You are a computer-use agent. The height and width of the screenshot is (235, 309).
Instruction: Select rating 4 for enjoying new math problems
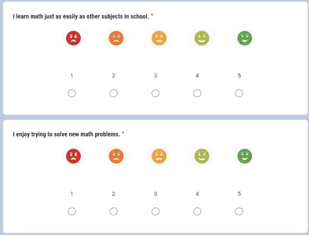pos(197,212)
